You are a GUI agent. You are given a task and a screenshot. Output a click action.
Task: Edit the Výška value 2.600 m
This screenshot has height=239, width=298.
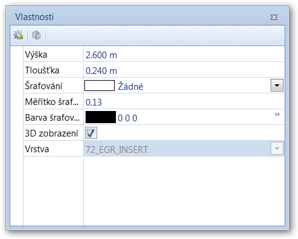184,54
